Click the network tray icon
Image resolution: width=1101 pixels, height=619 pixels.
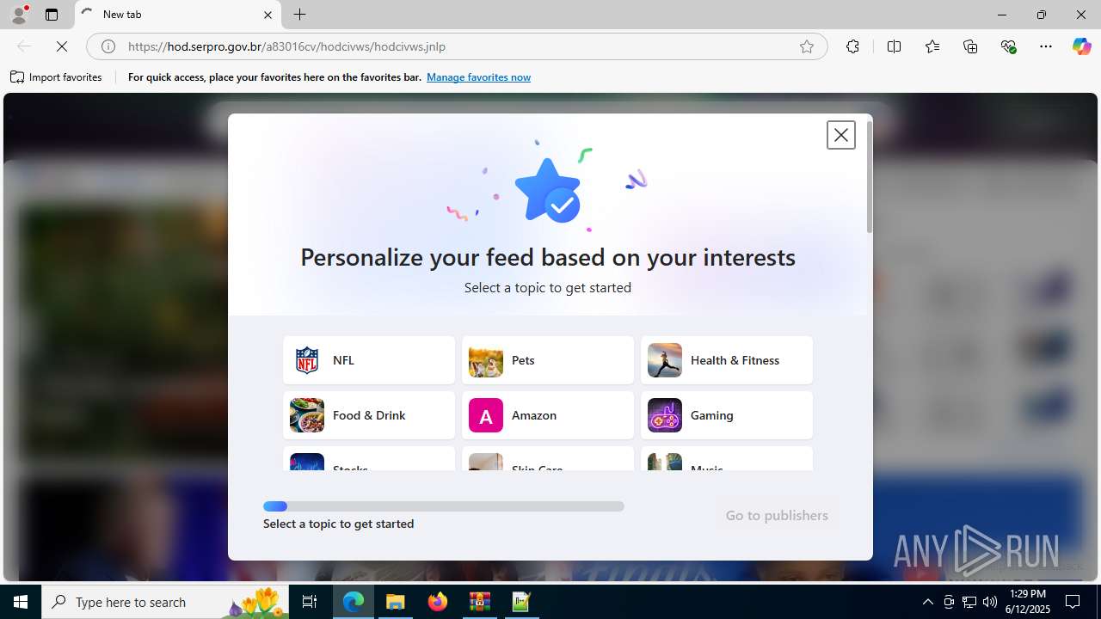[x=969, y=602]
